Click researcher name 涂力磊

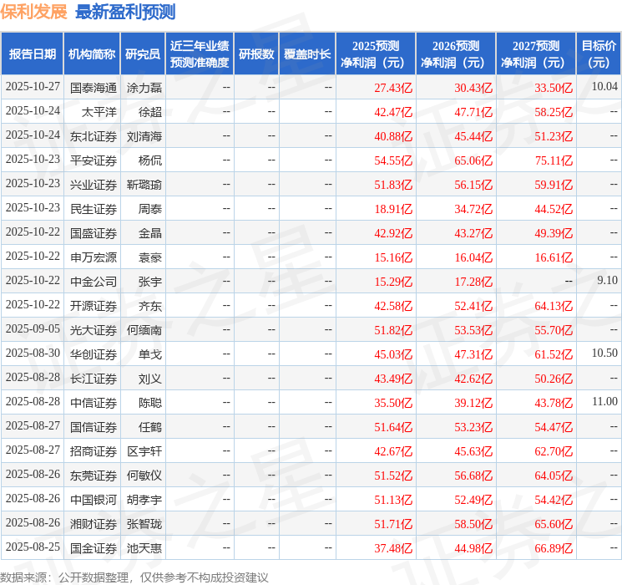click(x=144, y=88)
